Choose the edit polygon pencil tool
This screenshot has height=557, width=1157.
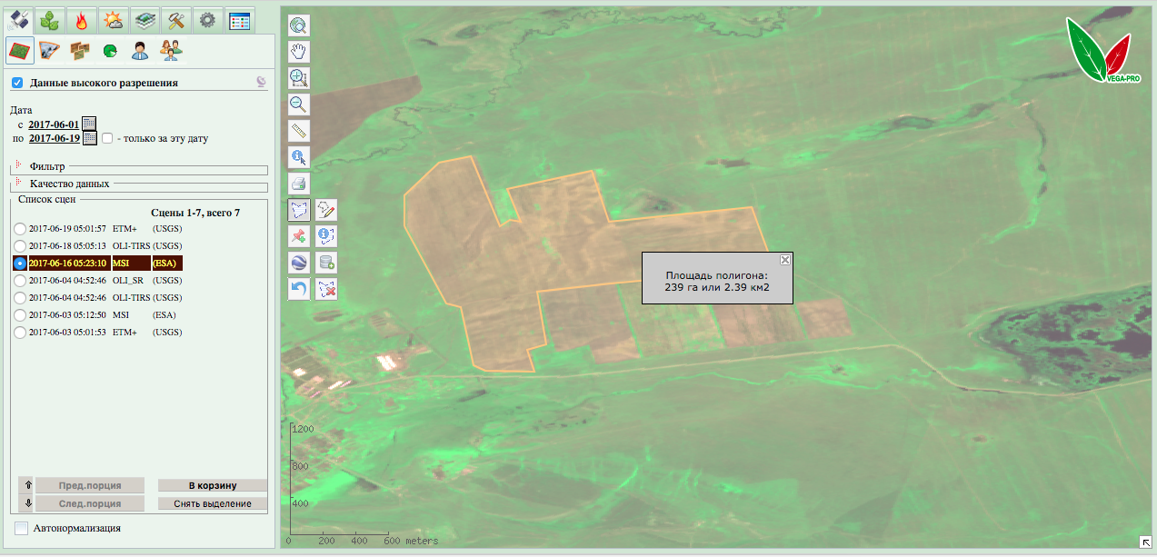(x=325, y=210)
